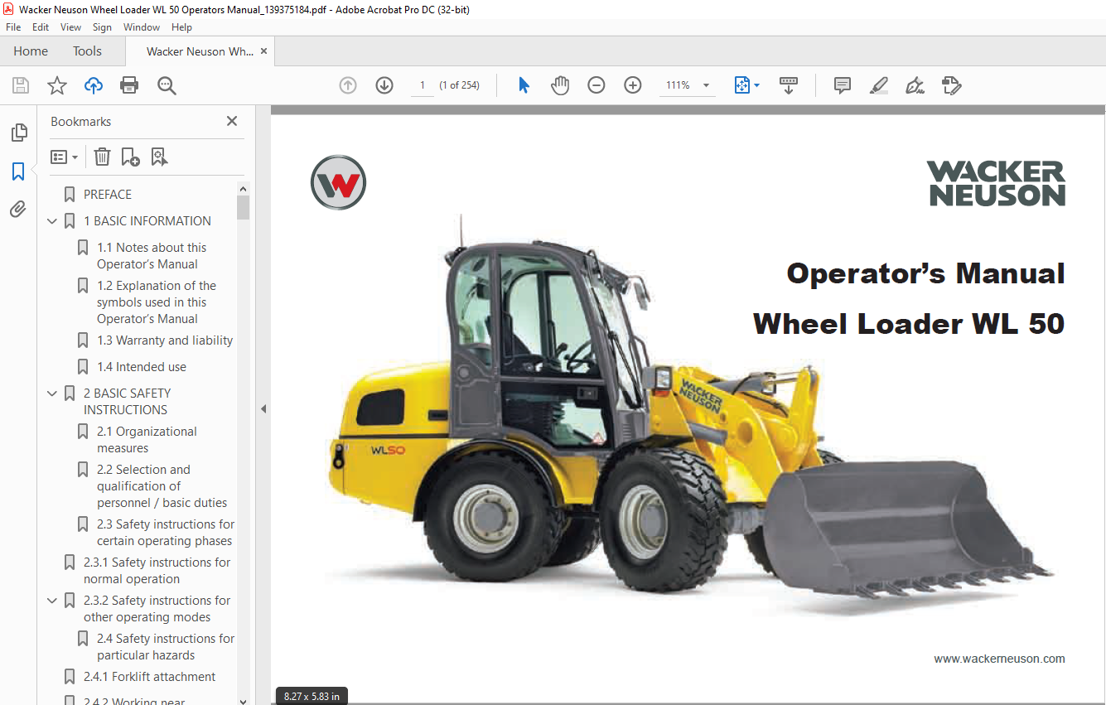The width and height of the screenshot is (1106, 705).
Task: Open the View menu
Action: click(x=71, y=27)
